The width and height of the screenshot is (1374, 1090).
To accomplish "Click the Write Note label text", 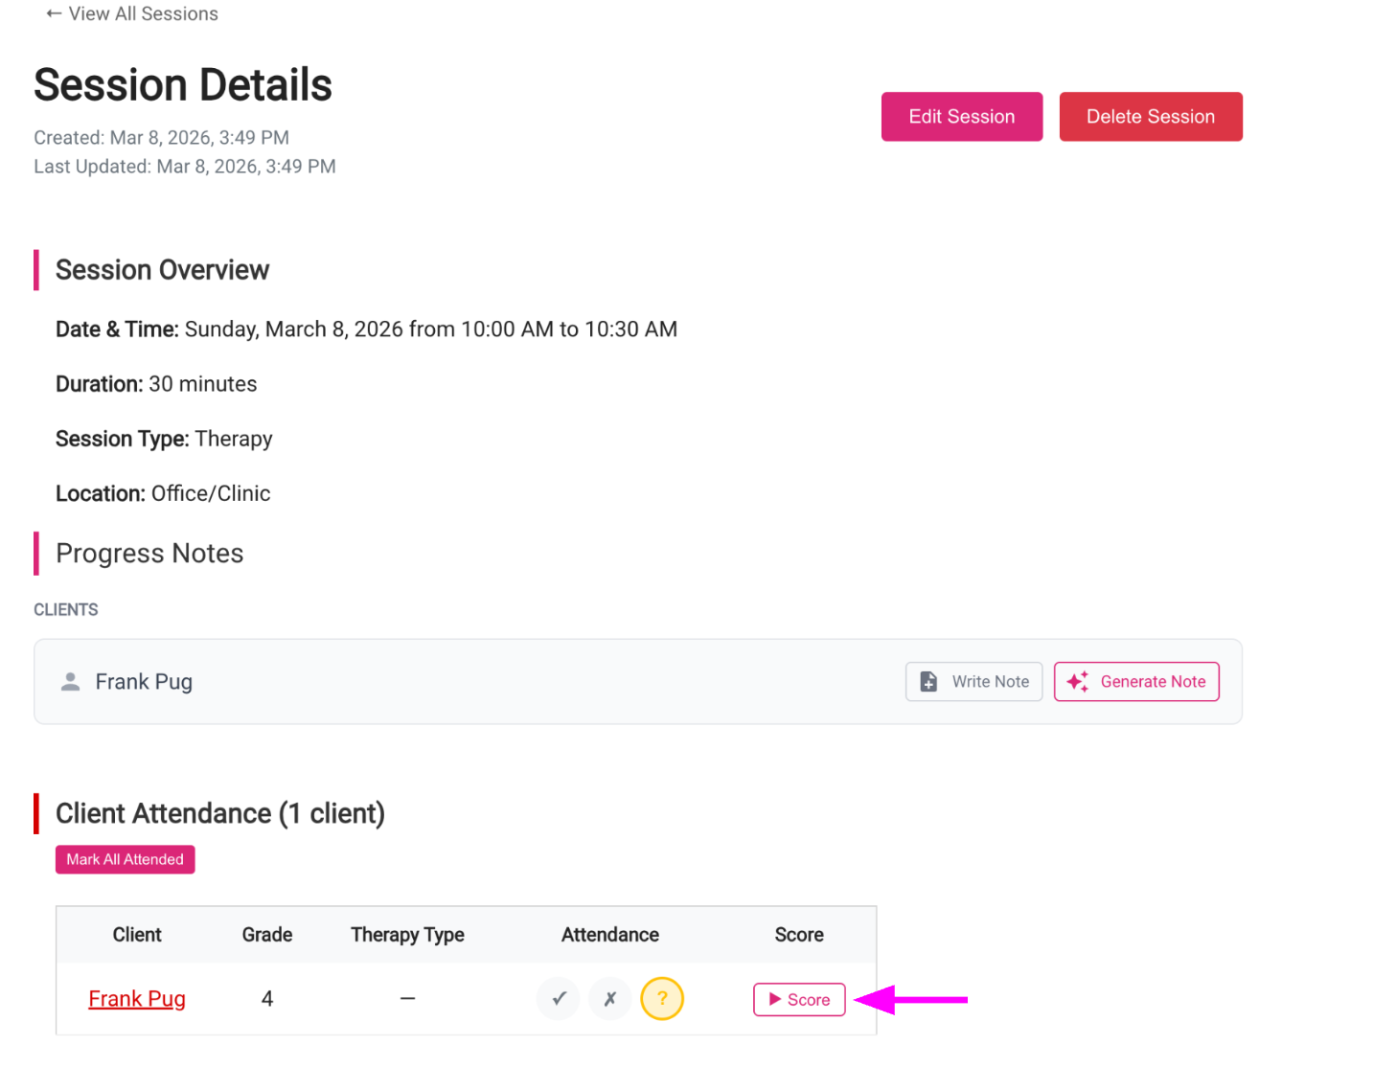I will [x=990, y=681].
